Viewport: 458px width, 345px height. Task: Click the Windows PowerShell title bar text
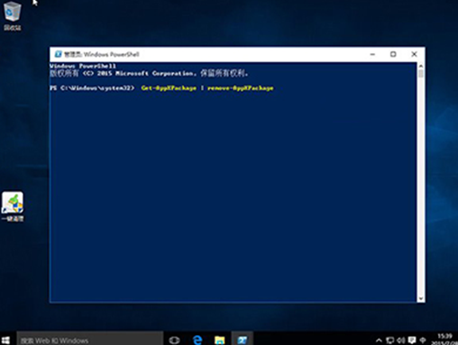[x=102, y=54]
